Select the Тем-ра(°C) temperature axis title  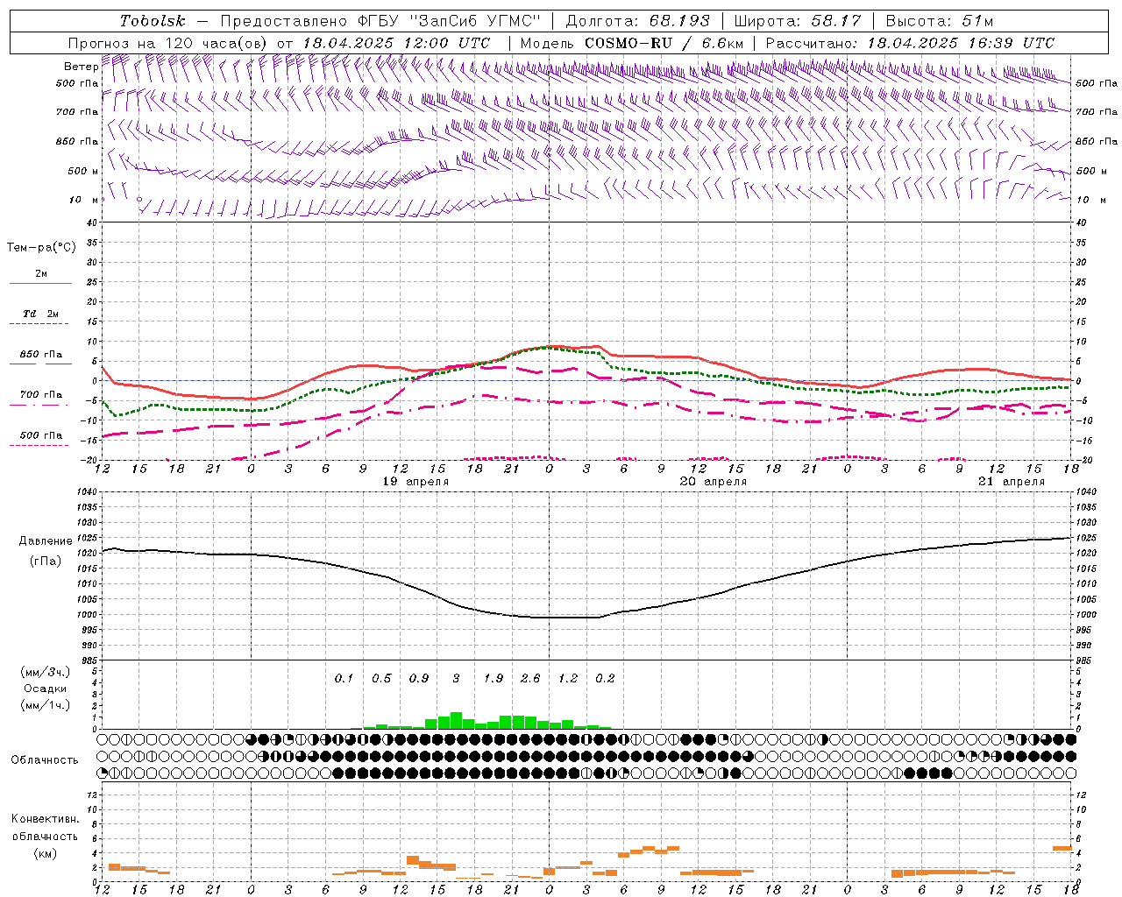(x=41, y=248)
